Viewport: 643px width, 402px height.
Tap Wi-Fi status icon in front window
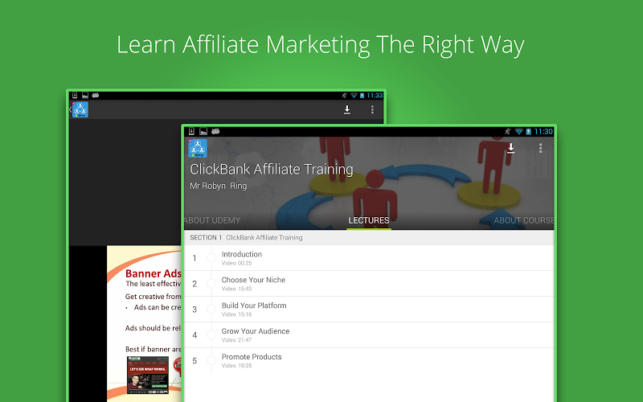518,131
